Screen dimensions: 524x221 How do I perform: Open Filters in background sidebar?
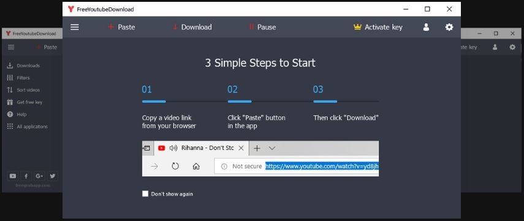18,78
